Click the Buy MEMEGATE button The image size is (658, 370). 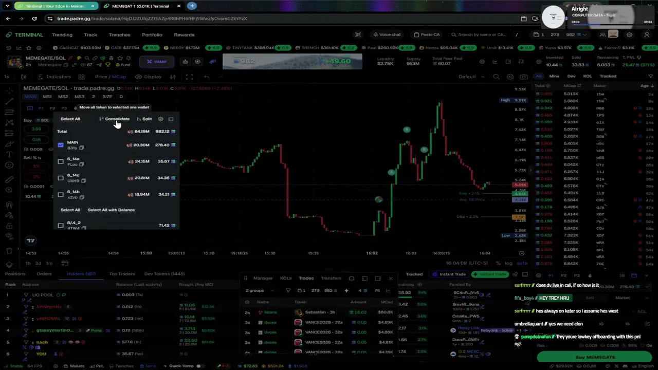[x=595, y=357]
